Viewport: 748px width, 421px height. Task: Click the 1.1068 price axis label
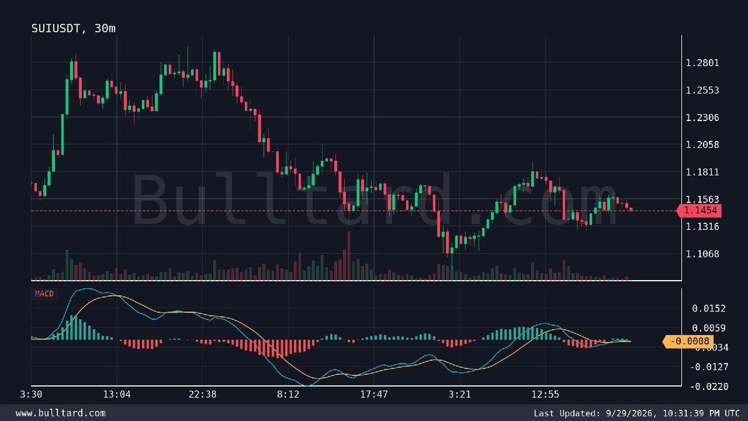[702, 254]
